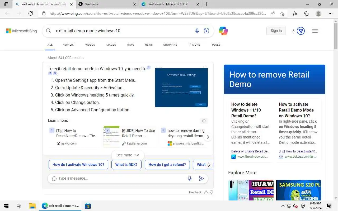Open Samsung S20 Plus video thumbnail

click(x=298, y=190)
